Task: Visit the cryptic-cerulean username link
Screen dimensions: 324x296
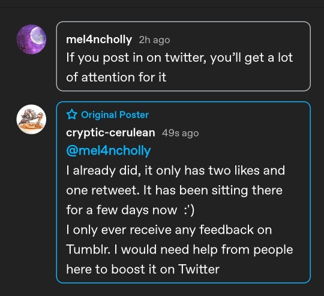Action: coord(110,132)
